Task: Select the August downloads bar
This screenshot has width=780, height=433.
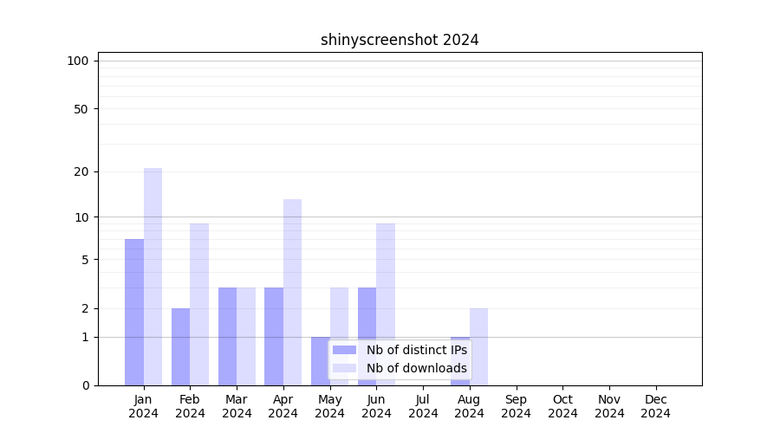Action: click(x=478, y=346)
